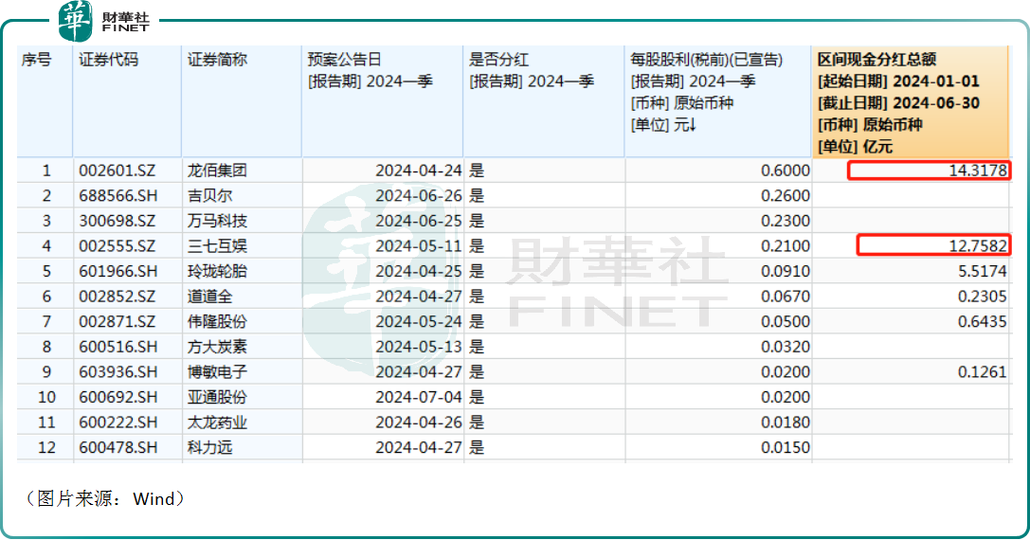Select security code 603936.SH

click(118, 371)
